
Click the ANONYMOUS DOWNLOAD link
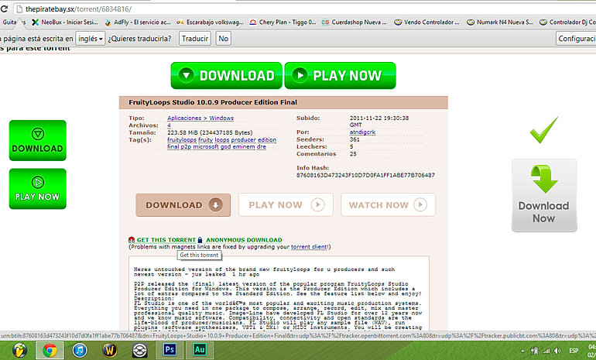[x=244, y=240]
